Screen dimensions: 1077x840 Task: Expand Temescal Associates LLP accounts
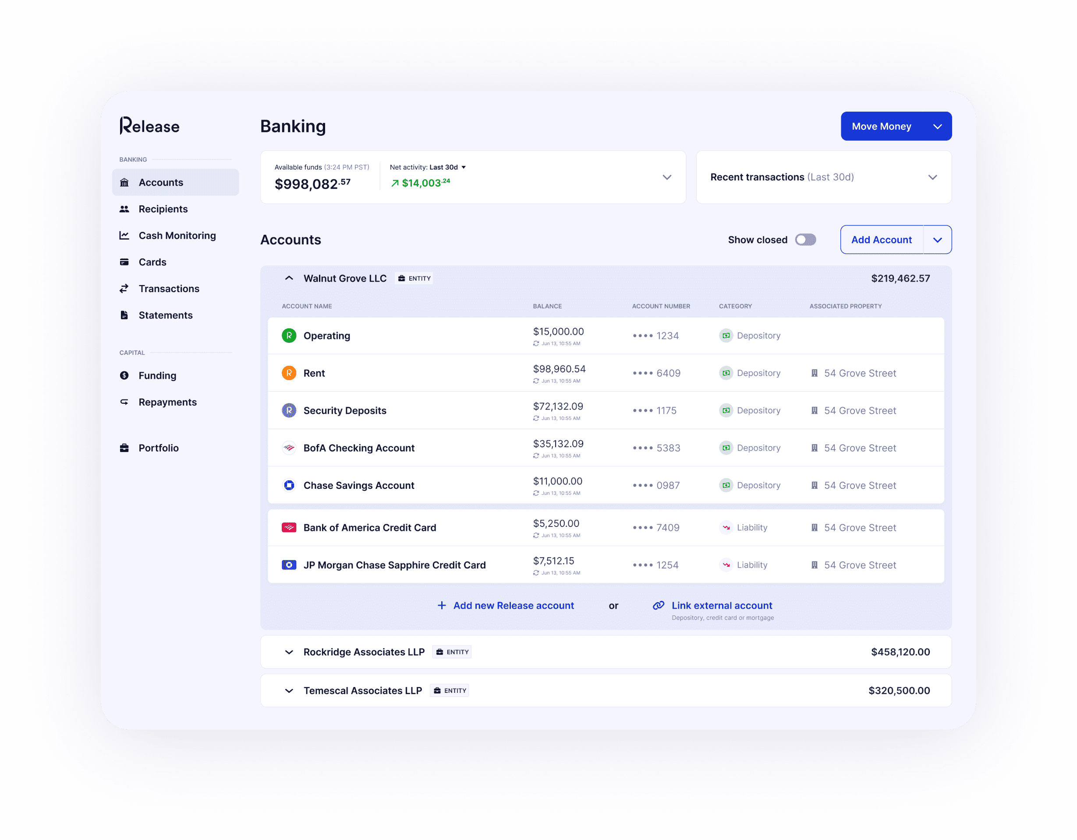(x=289, y=691)
